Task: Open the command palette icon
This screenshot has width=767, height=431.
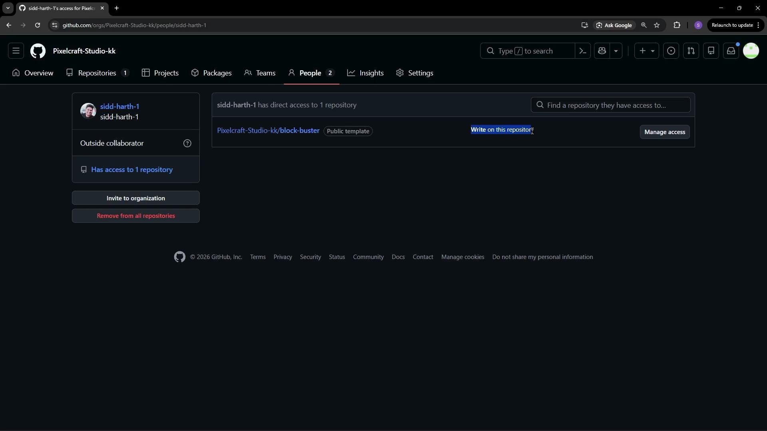Action: point(583,51)
